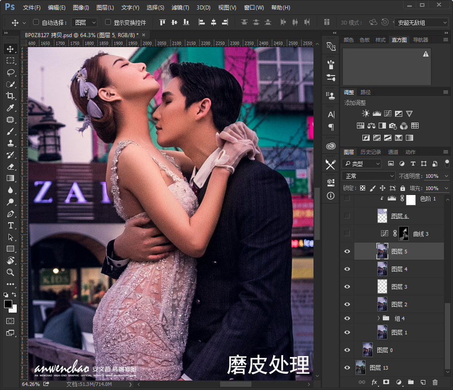Create a new layer with the bottom icon
The height and width of the screenshot is (390, 453).
423,382
